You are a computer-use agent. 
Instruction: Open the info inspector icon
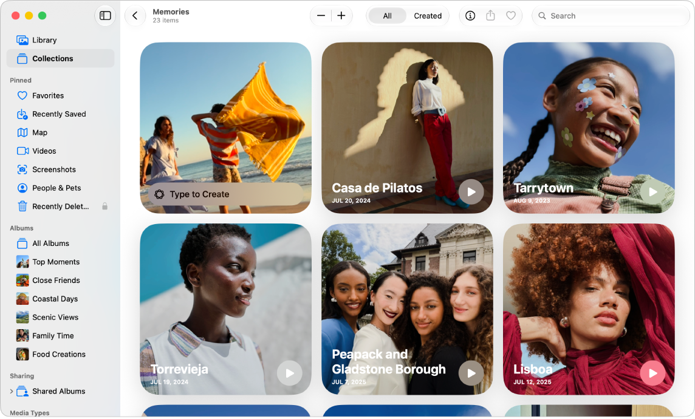coord(470,16)
